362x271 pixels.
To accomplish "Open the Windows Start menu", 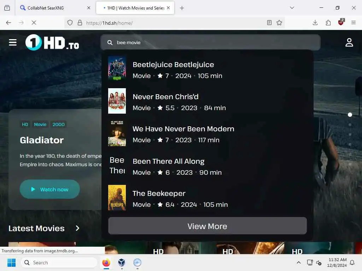I will coord(11,263).
